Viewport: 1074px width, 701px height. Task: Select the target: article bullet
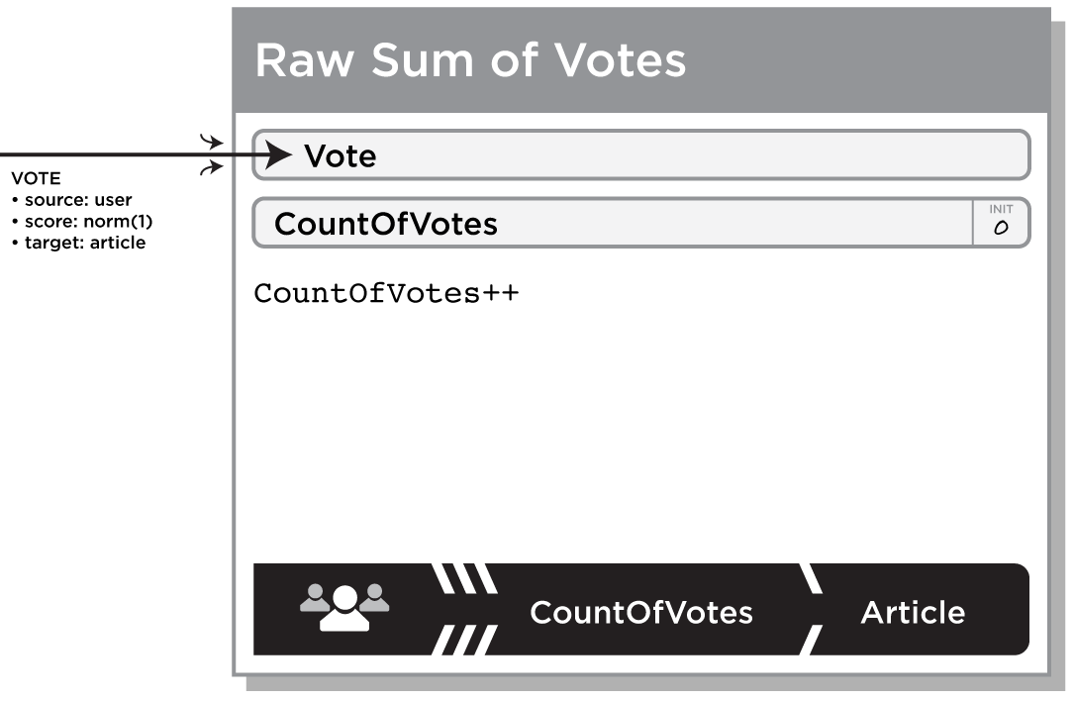79,243
